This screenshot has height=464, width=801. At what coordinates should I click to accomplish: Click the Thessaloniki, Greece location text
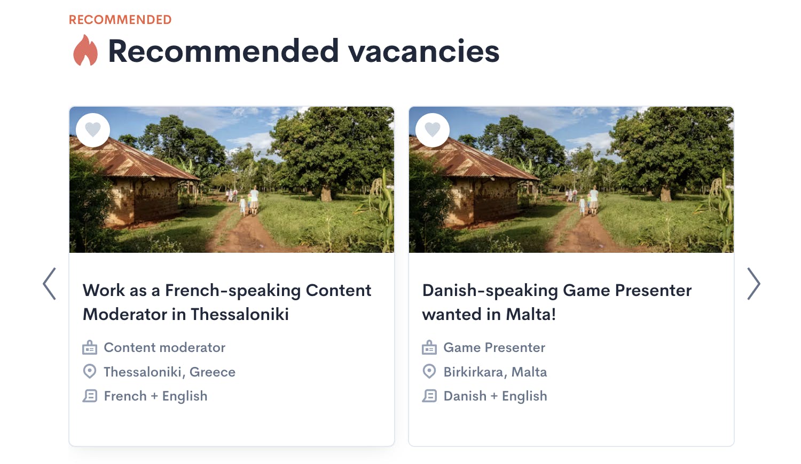(169, 372)
